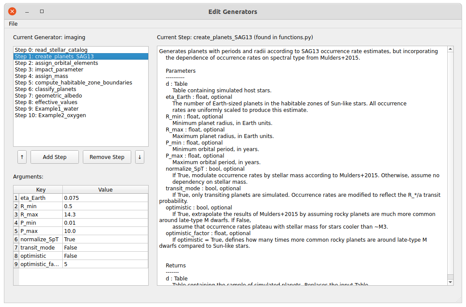Select the optimistic_fa... key cell
The image size is (466, 307).
click(x=41, y=265)
